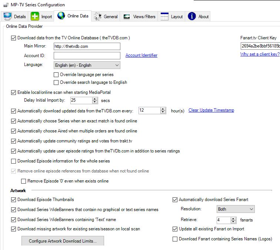Image resolution: width=280 pixels, height=250 pixels.
Task: Check Download Fanart containing Series Names
Action: point(175,239)
